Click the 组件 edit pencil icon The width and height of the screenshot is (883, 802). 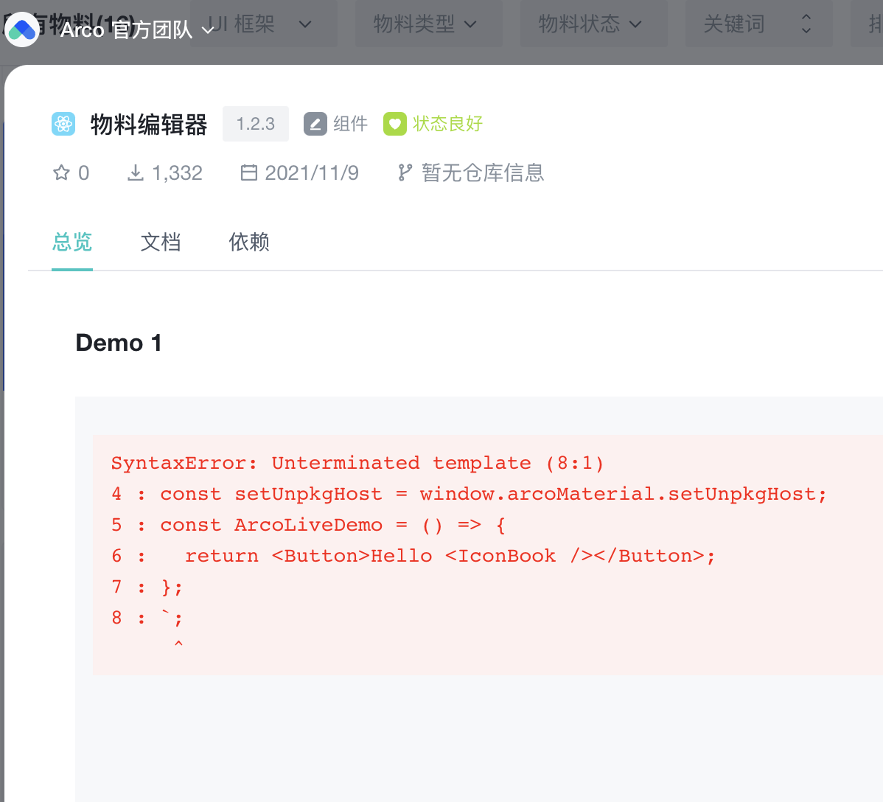click(315, 124)
